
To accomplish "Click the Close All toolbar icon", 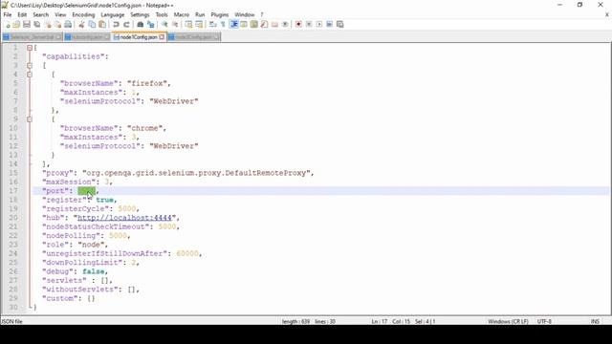I will (57, 24).
